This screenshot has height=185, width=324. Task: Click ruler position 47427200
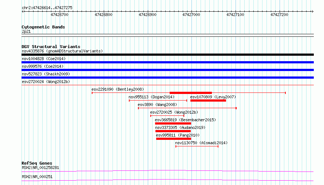click(279, 15)
